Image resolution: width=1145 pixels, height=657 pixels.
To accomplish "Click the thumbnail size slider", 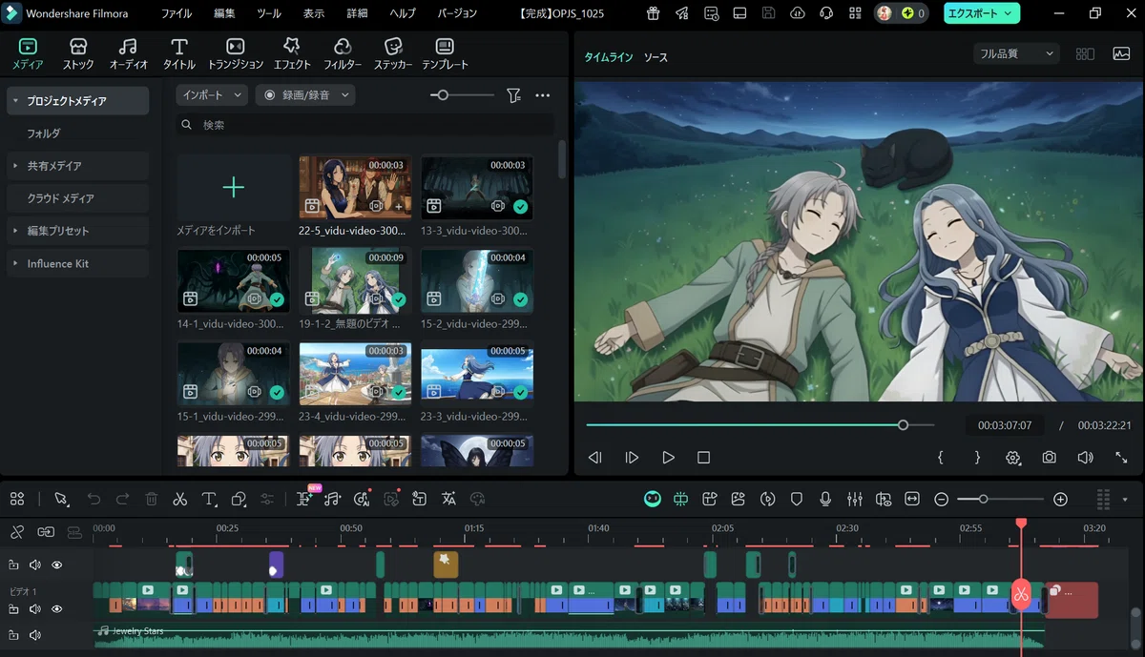I will tap(462, 95).
